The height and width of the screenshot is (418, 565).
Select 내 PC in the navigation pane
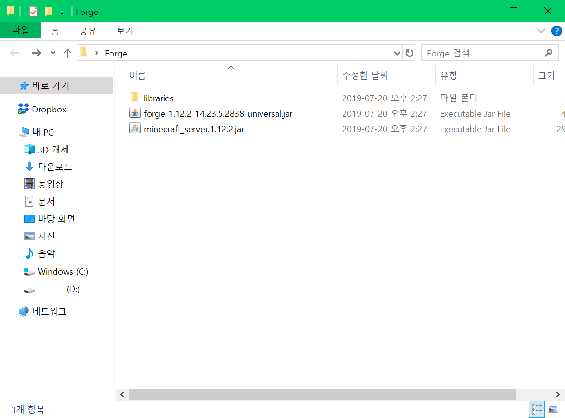[42, 132]
